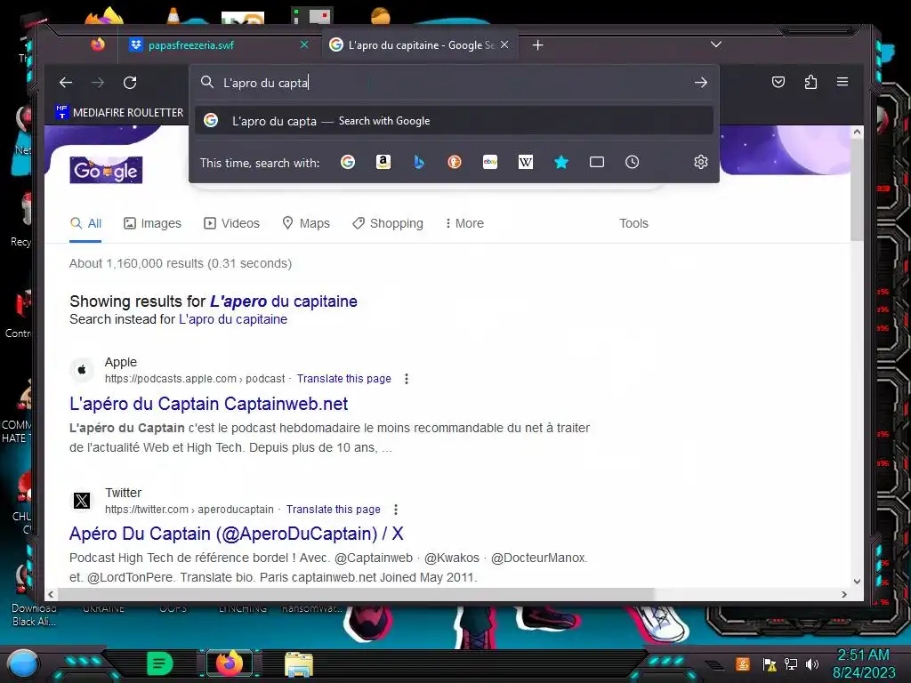
Task: Search this time with Bing icon
Action: (x=418, y=162)
